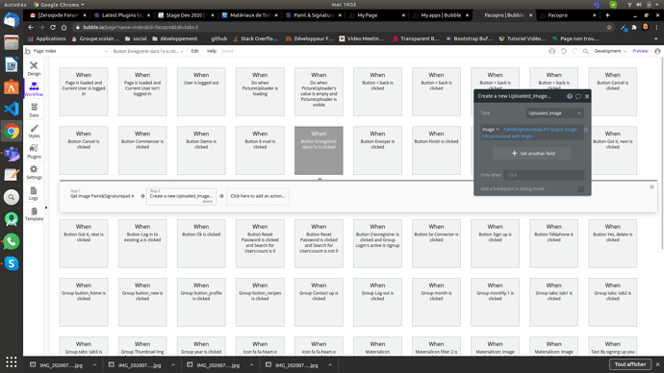Click the Tout afficher downloads button
Image resolution: width=664 pixels, height=373 pixels.
point(630,364)
